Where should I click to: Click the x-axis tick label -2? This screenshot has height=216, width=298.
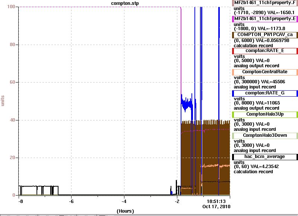[x=177, y=202]
